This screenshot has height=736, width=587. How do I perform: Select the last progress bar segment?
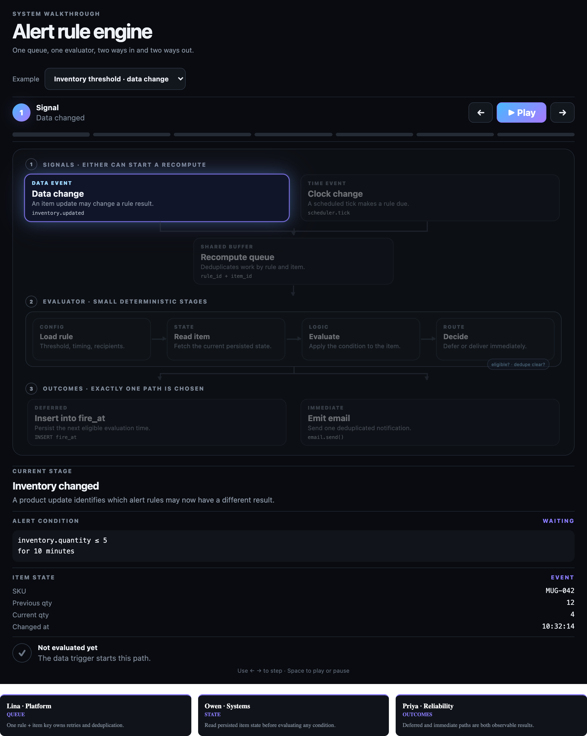click(x=536, y=135)
